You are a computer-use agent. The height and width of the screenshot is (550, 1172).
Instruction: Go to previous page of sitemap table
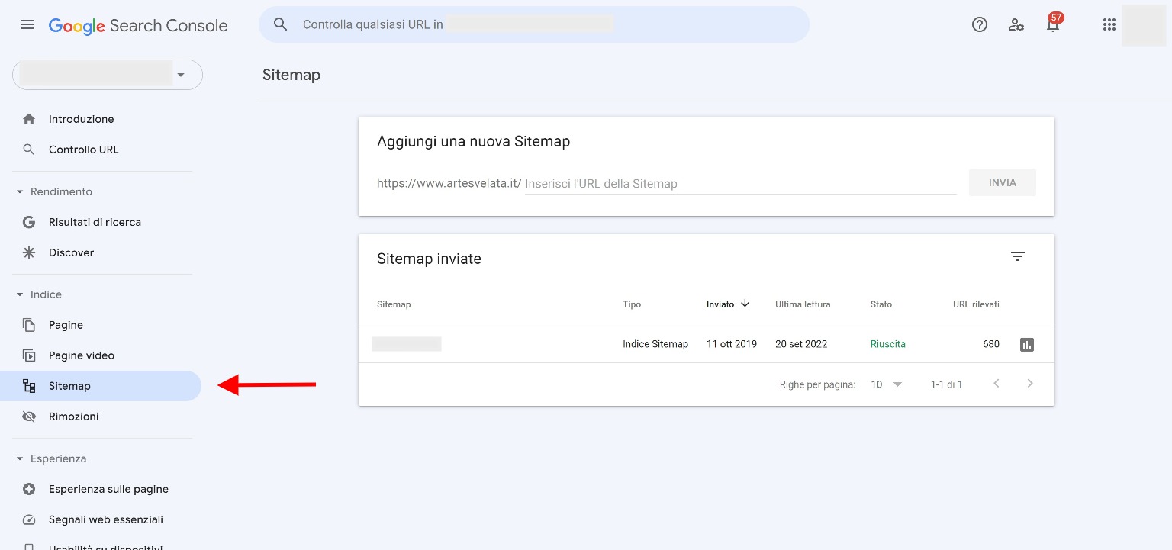[x=997, y=384]
